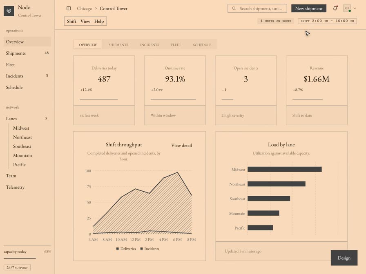This screenshot has height=274, width=366.
Task: Click the Design button
Action: 344,258
